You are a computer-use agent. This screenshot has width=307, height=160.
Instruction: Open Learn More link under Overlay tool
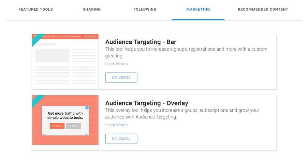pyautogui.click(x=117, y=125)
